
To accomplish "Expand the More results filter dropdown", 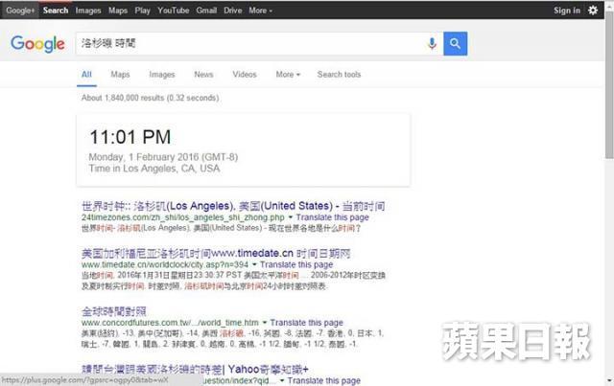I will (288, 75).
